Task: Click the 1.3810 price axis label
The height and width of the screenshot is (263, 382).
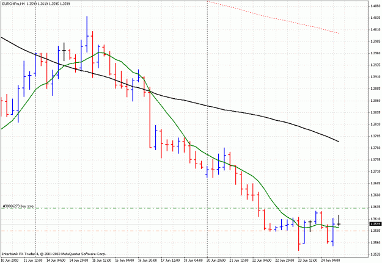Action: 375,124
